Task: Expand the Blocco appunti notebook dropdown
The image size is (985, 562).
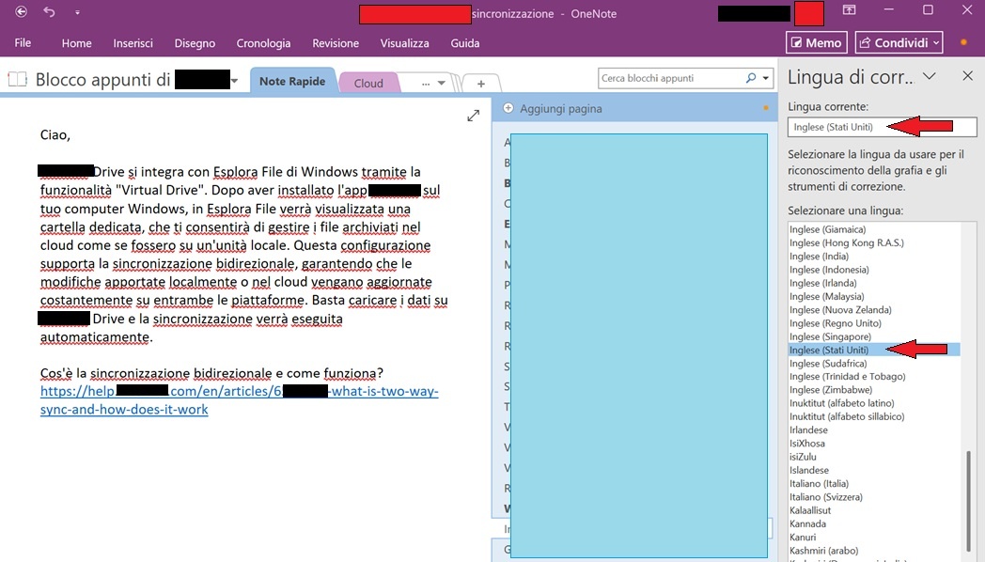Action: tap(234, 81)
